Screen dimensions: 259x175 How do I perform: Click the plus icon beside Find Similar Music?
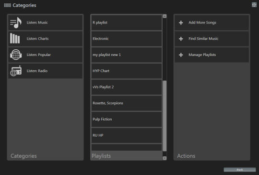181,39
